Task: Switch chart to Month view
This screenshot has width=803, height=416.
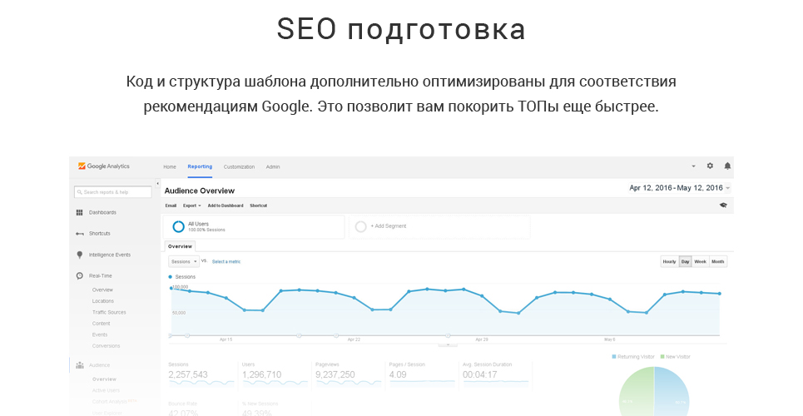Action: [718, 261]
